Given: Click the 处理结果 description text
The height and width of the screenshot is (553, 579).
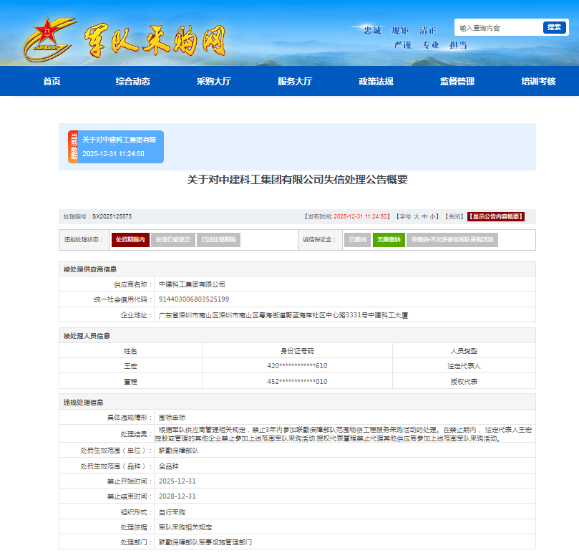Looking at the screenshot, I should pyautogui.click(x=344, y=434).
